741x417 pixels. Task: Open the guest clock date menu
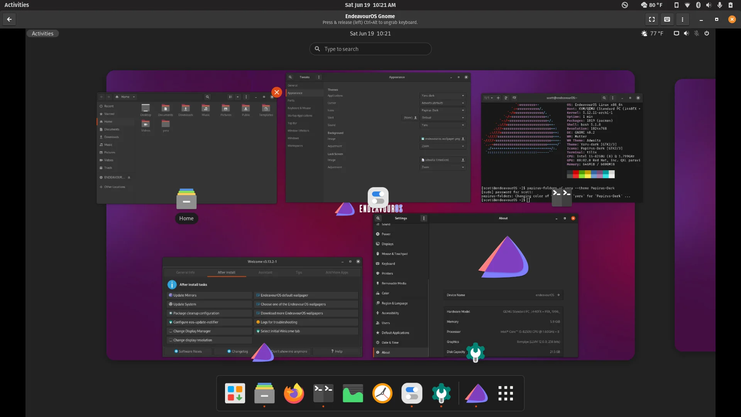coord(370,34)
